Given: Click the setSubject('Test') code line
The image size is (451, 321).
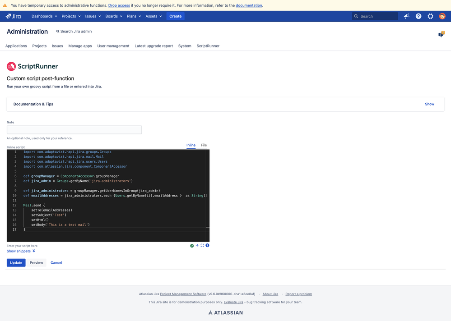Looking at the screenshot, I should click(49, 215).
